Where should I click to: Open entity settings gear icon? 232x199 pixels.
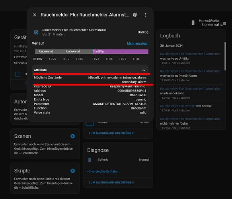135,15
